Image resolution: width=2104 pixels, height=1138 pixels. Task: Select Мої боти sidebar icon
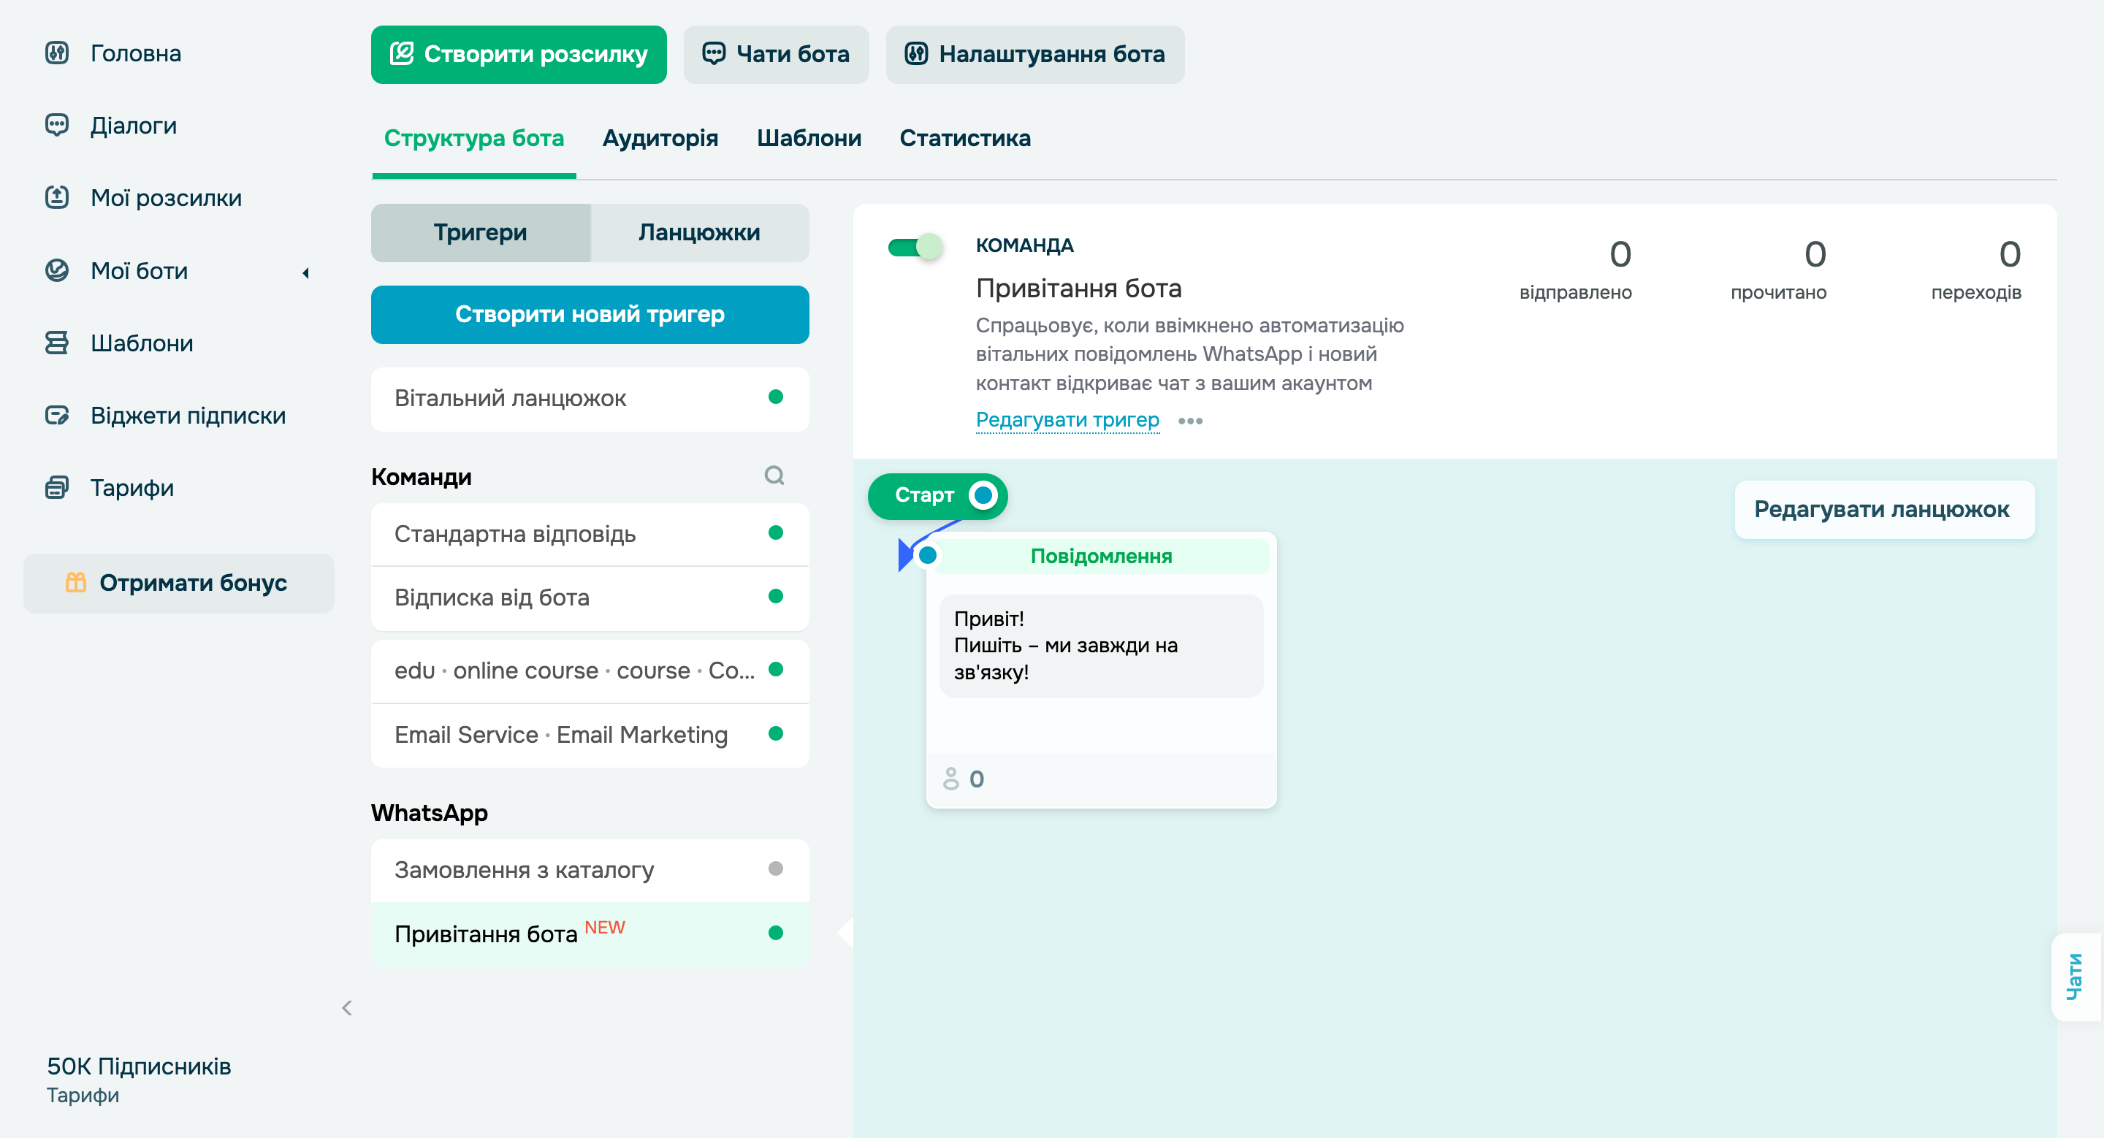57,271
